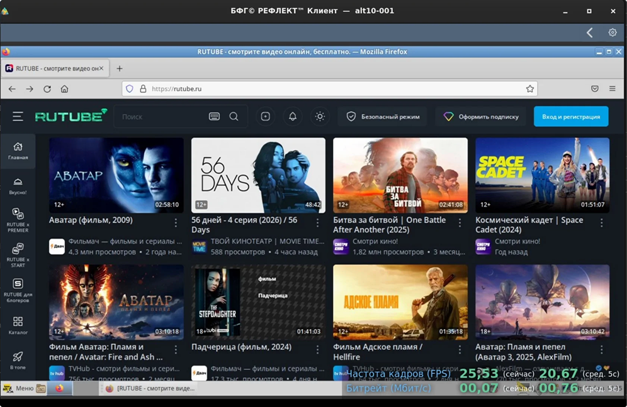This screenshot has height=407, width=627.
Task: Open Каталог in sidebar
Action: (x=18, y=325)
